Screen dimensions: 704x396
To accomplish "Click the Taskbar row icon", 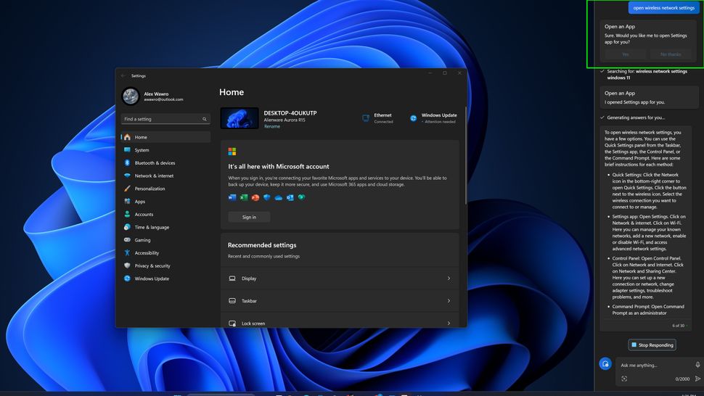I will [x=232, y=301].
